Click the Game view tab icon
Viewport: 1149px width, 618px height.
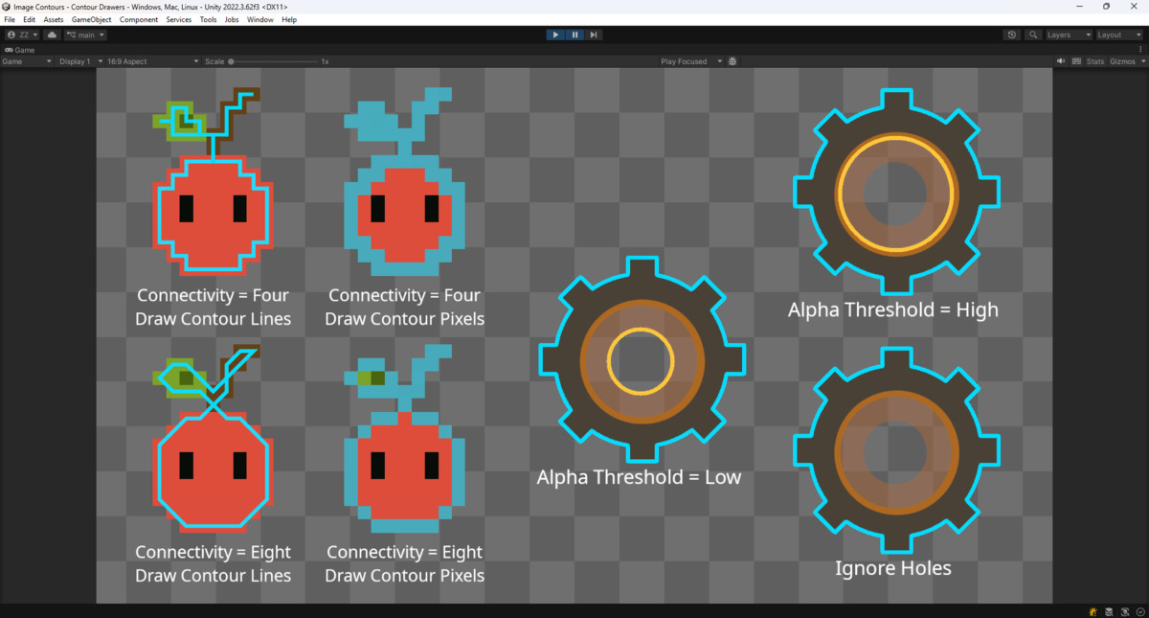pyautogui.click(x=10, y=50)
